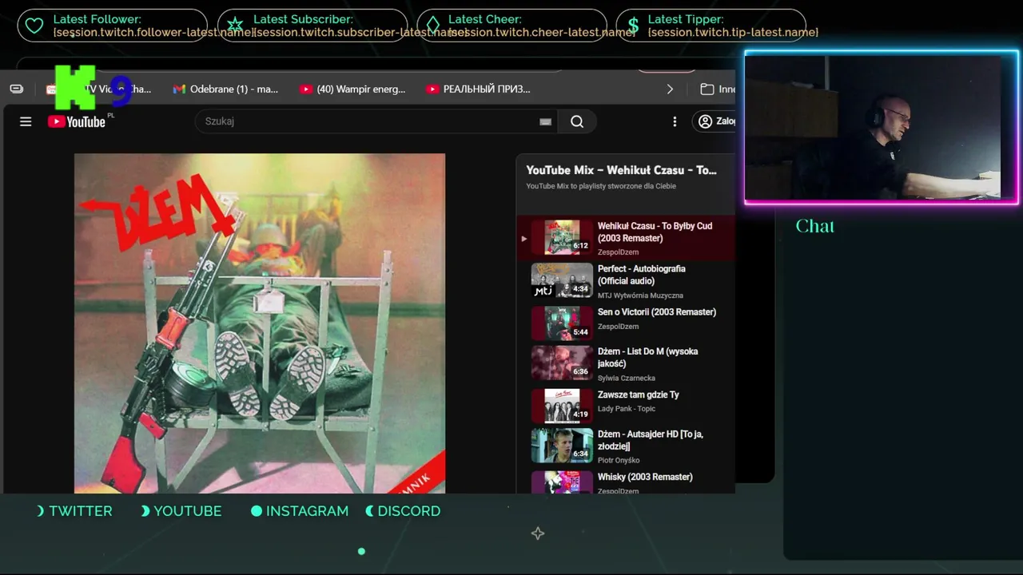
Task: Click Latest Follower heart icon
Action: [x=34, y=26]
